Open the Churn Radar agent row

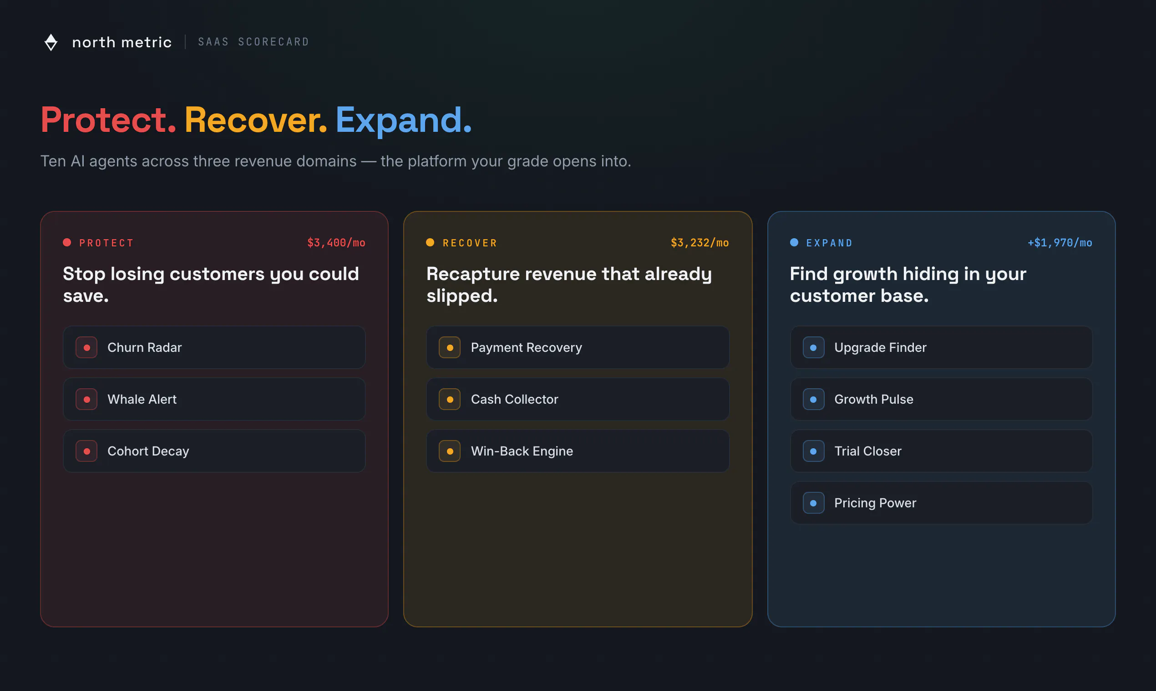click(x=214, y=347)
